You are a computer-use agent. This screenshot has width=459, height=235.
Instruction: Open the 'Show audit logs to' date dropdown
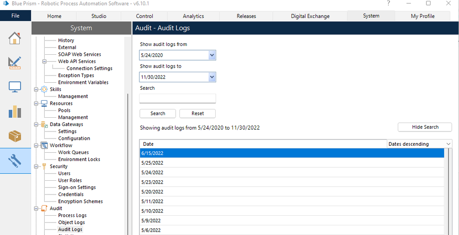212,77
